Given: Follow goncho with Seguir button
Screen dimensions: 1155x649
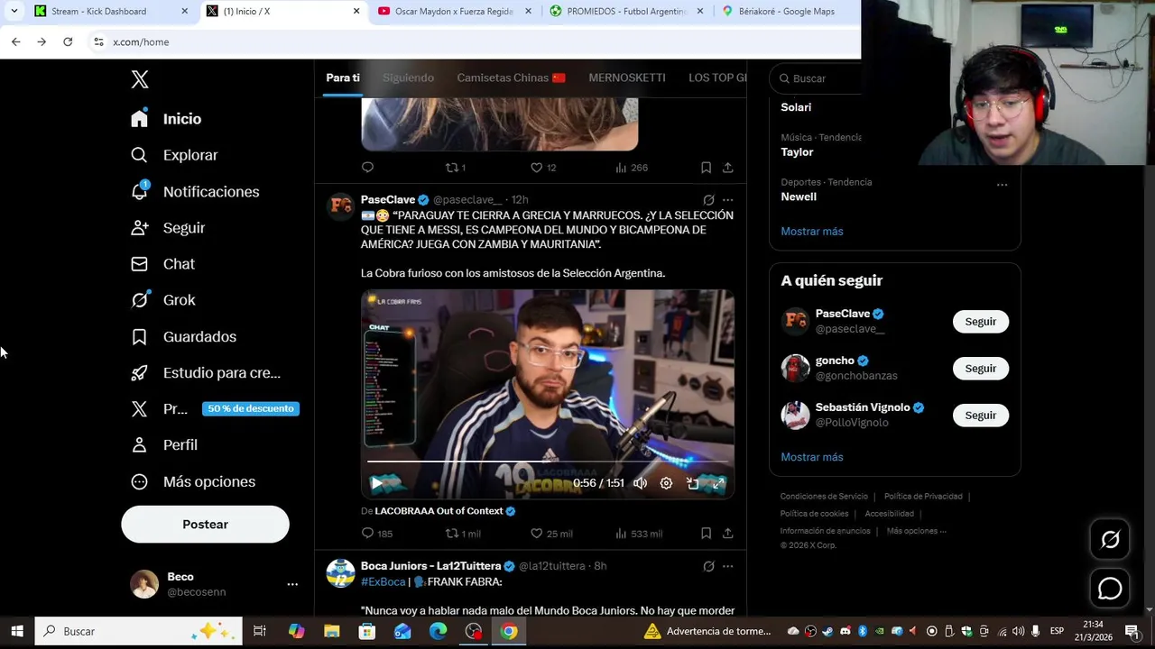Looking at the screenshot, I should pyautogui.click(x=981, y=369).
